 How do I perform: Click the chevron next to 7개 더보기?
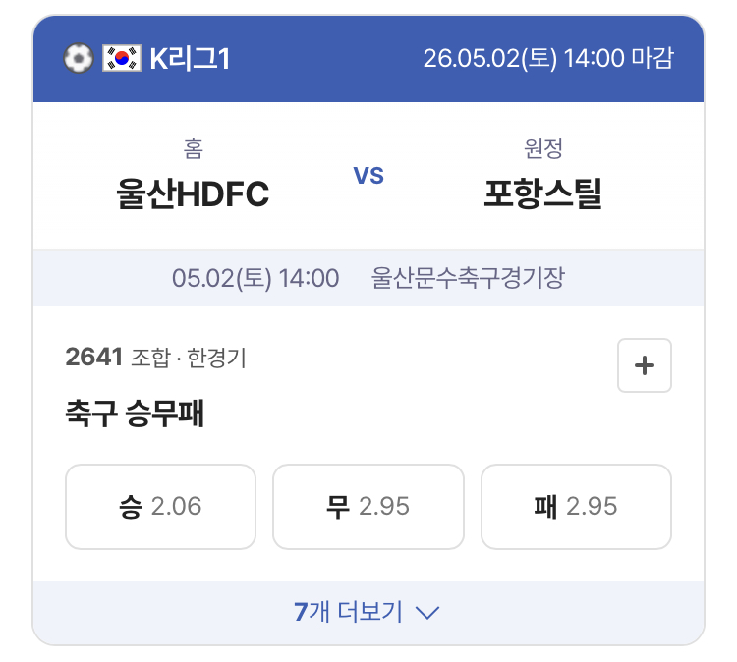coord(427,613)
